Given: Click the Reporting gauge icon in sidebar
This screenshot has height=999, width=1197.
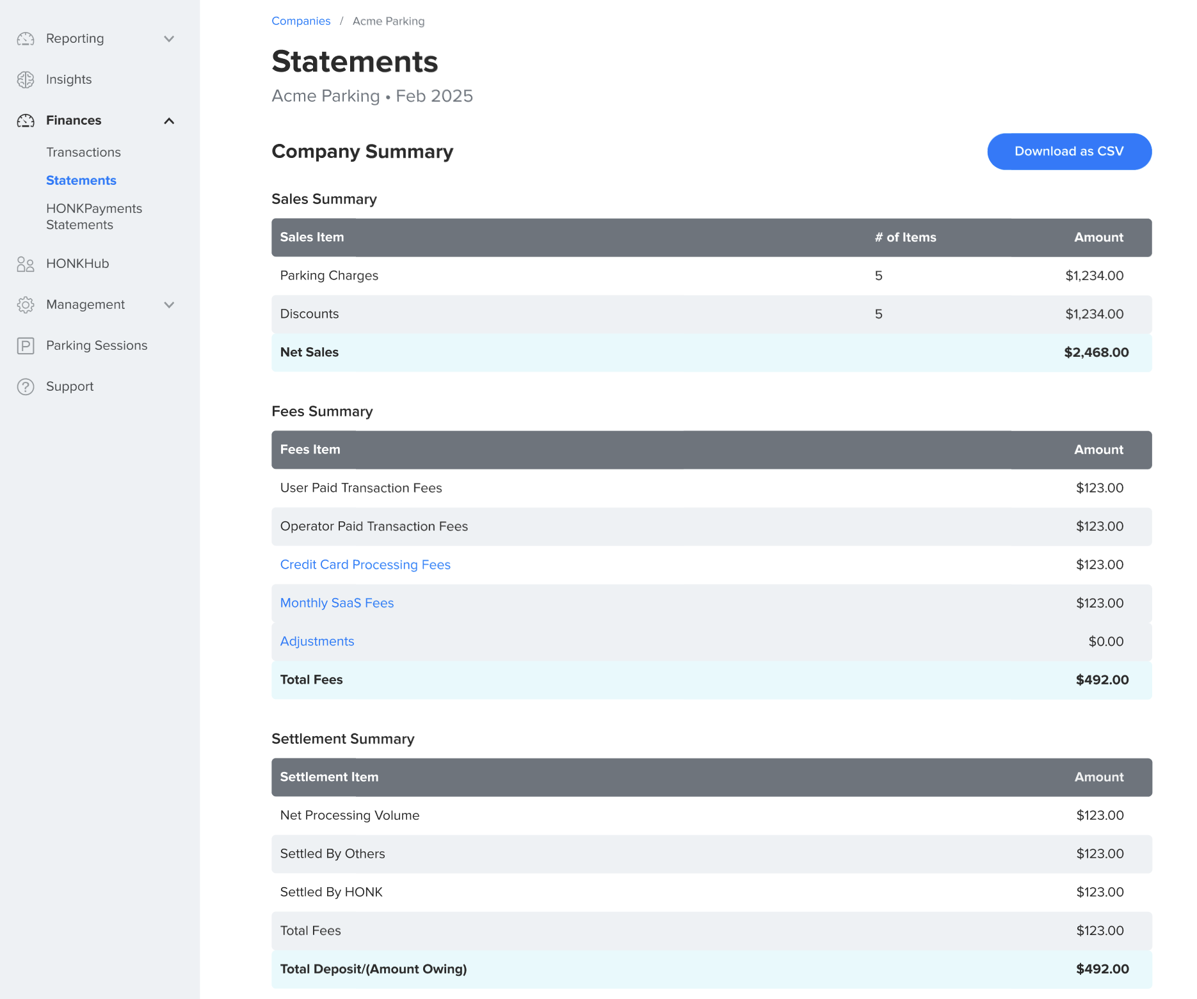Looking at the screenshot, I should coord(26,39).
